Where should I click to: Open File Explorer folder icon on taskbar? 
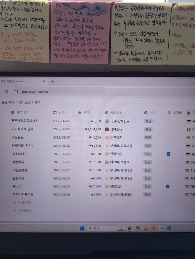tap(146, 228)
